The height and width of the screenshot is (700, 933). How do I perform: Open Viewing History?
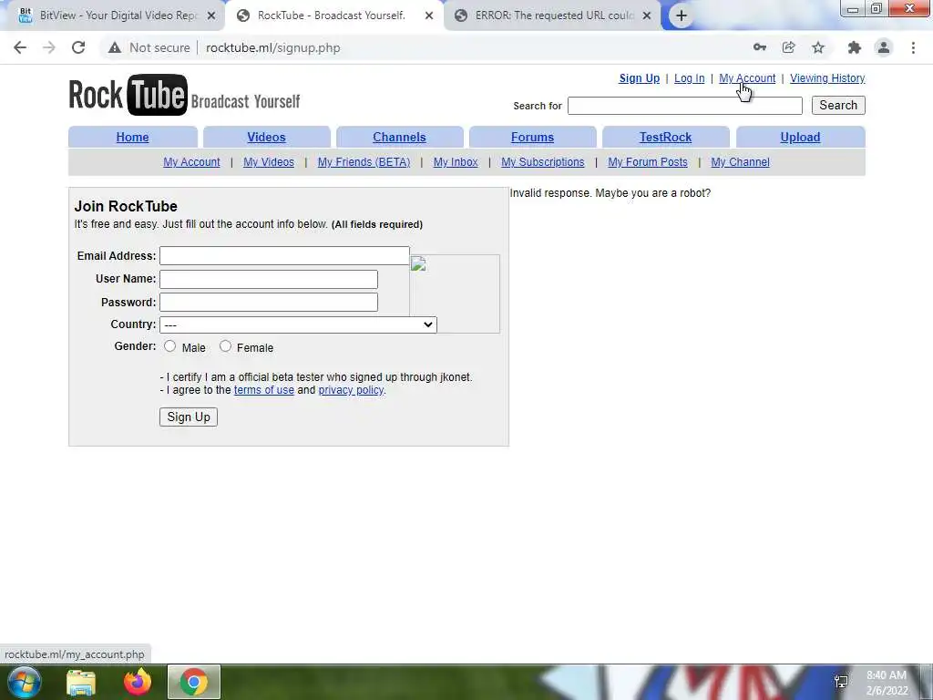coord(827,78)
